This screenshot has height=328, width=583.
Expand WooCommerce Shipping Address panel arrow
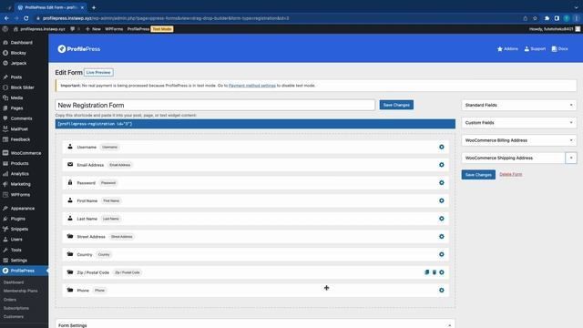click(x=571, y=158)
